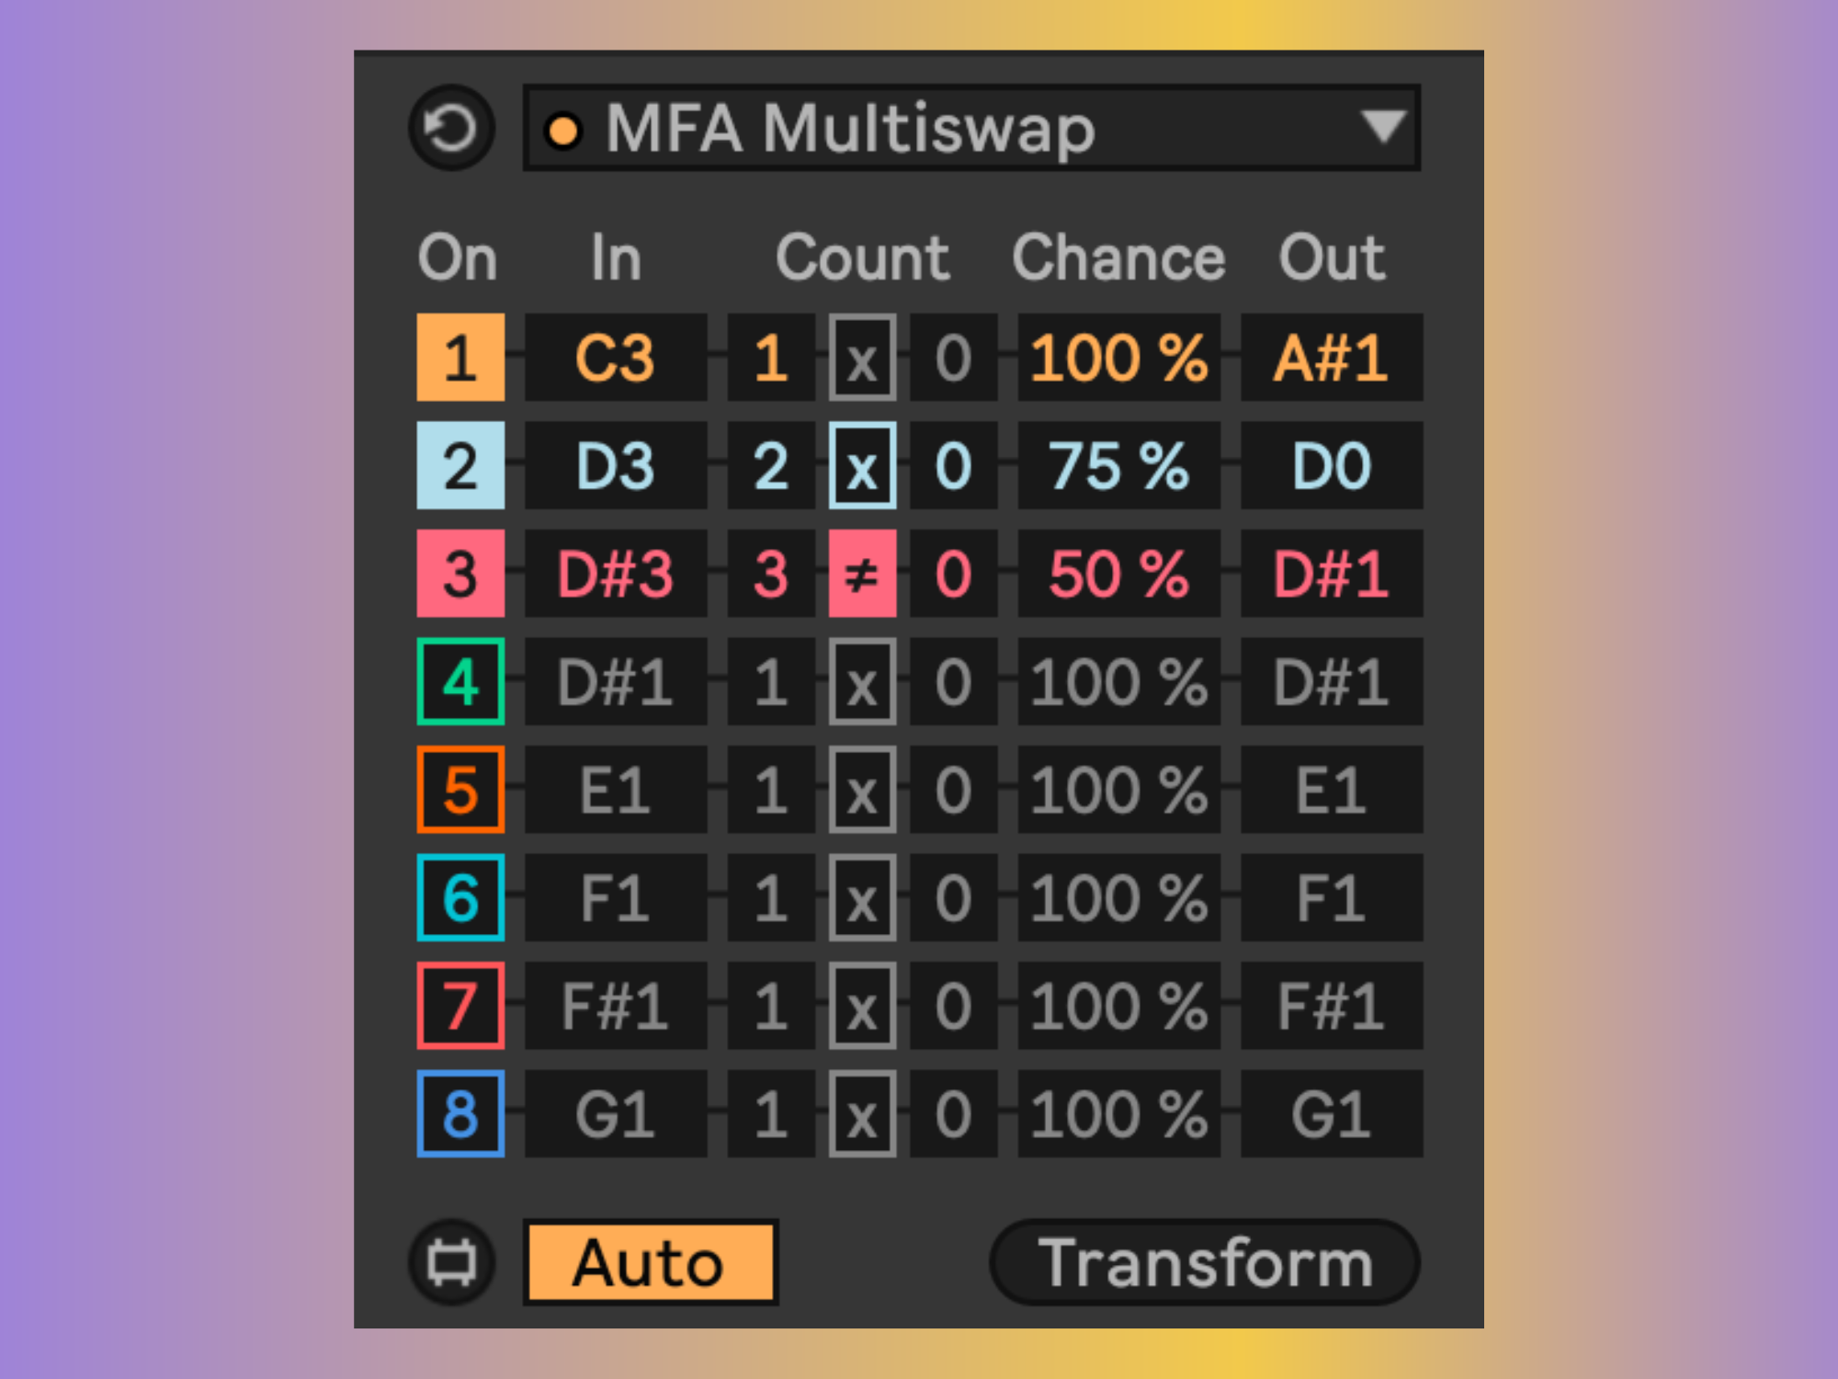This screenshot has width=1838, height=1379.
Task: Toggle the x count mode in D3 row
Action: point(862,465)
